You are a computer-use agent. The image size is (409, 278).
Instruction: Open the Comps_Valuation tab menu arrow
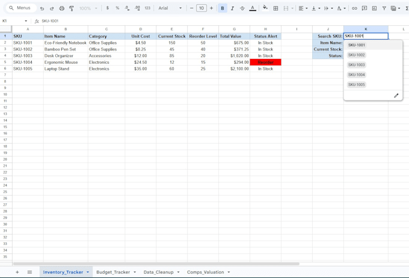point(229,272)
